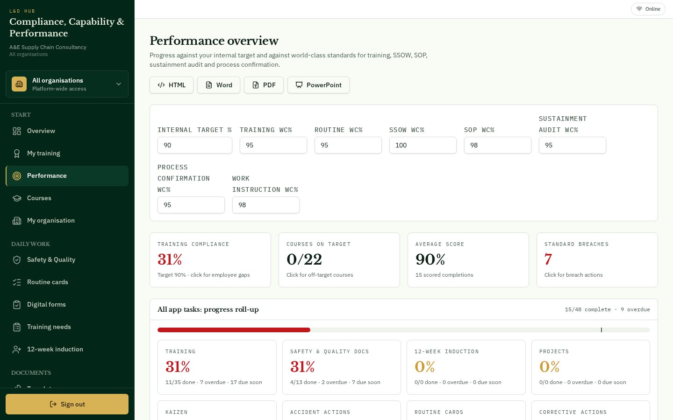Image resolution: width=673 pixels, height=420 pixels.
Task: Export report as PowerPoint
Action: coord(318,85)
